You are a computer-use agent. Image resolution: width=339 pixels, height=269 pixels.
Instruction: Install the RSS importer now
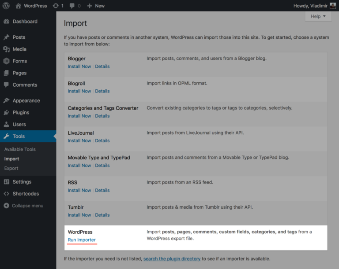click(x=79, y=190)
